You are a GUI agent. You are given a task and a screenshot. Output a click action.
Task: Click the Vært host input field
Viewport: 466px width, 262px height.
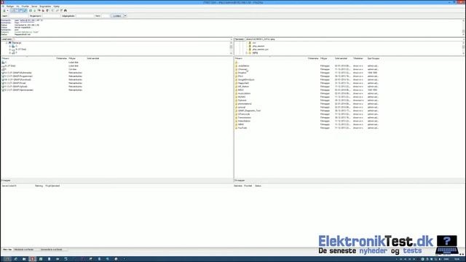coord(18,16)
